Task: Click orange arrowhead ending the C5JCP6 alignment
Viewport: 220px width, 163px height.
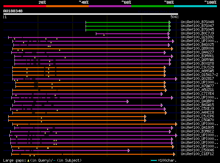Action: (x=145, y=117)
